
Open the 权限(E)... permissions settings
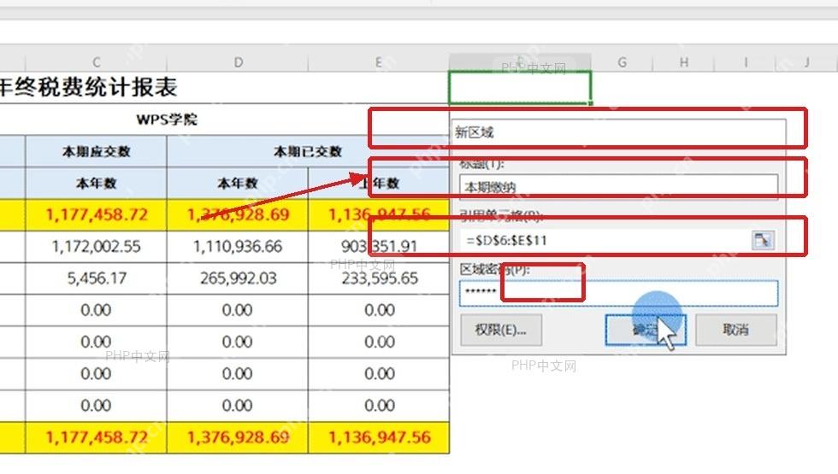501,330
